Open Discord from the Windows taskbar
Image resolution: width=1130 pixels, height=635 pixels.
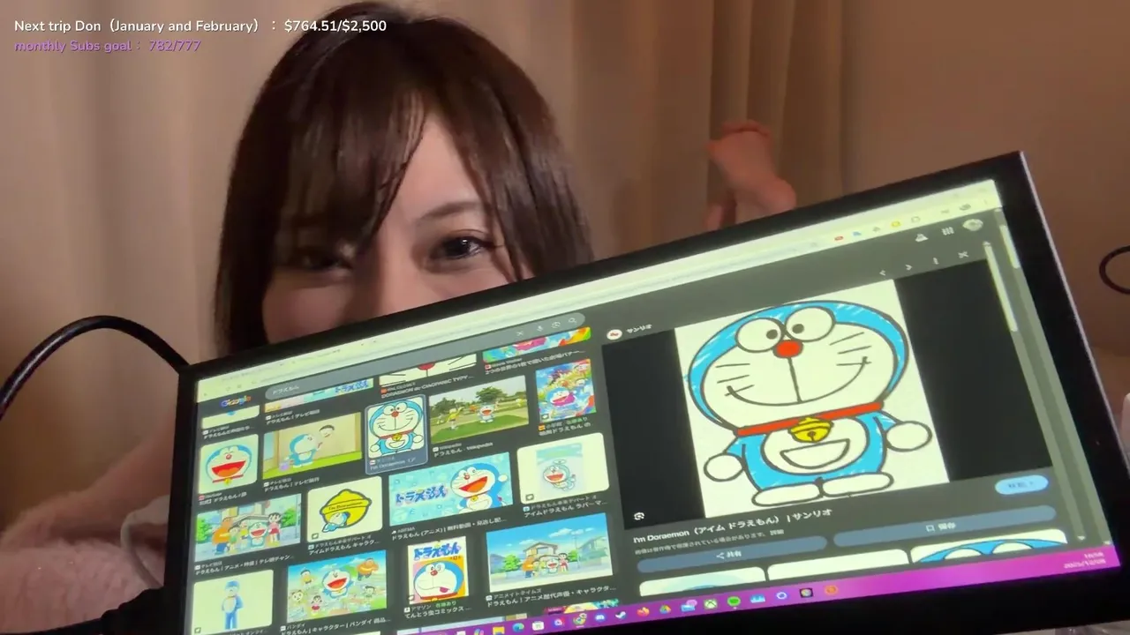(601, 616)
